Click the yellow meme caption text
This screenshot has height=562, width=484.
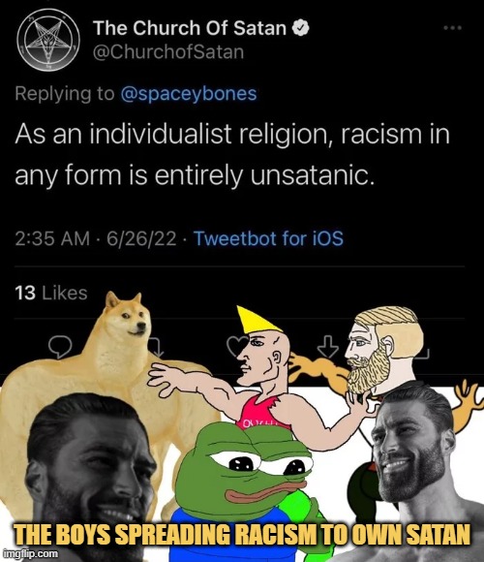coord(242,535)
